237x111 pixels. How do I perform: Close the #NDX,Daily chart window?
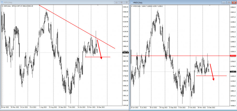pyautogui.click(x=234, y=3)
